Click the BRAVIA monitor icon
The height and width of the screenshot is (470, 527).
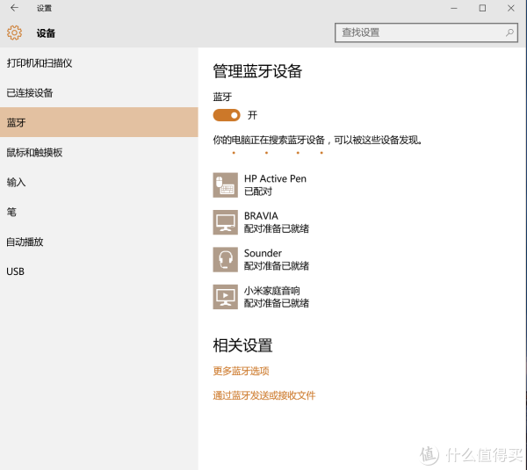coord(225,222)
